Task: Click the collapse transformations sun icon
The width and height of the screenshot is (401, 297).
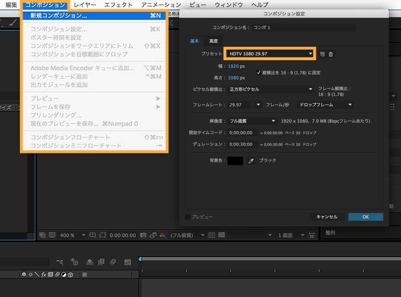Action: coord(30,274)
